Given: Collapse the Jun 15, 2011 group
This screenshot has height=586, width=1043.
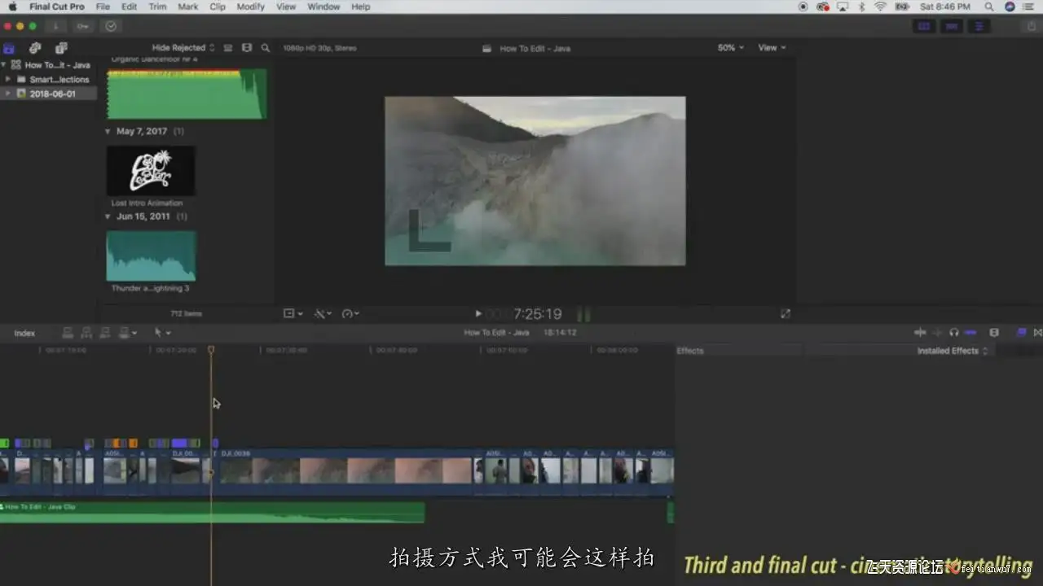Looking at the screenshot, I should (108, 216).
